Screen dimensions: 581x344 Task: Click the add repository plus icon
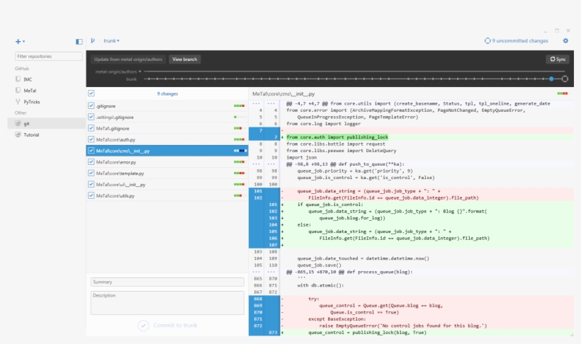point(18,42)
